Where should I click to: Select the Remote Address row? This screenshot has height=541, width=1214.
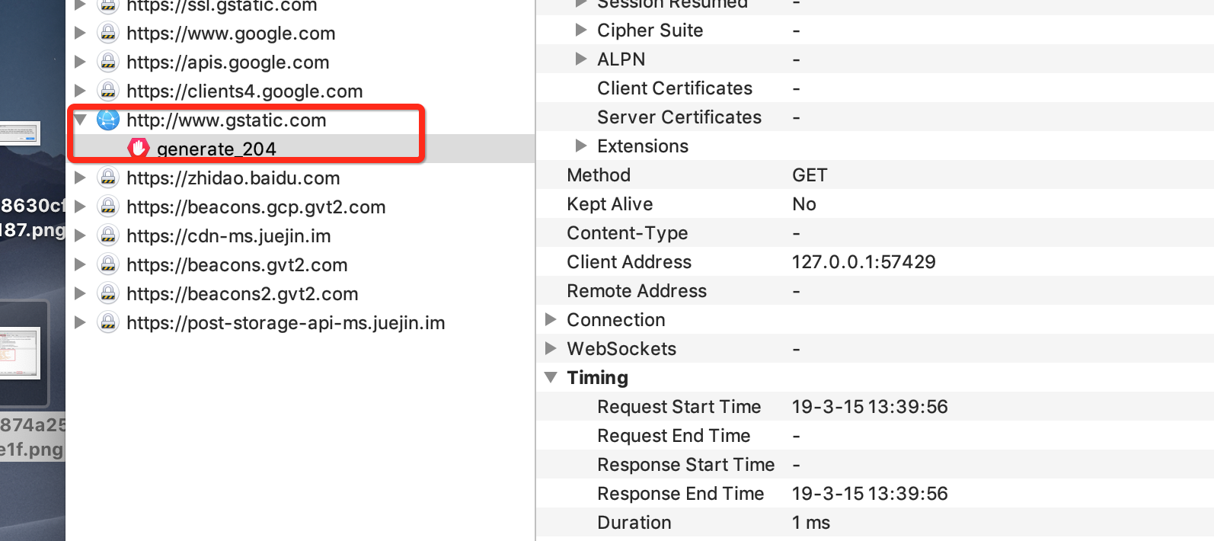pos(875,291)
